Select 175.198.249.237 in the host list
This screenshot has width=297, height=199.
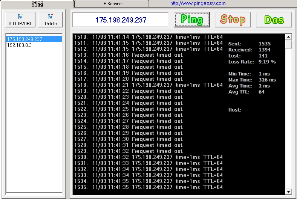(x=34, y=39)
